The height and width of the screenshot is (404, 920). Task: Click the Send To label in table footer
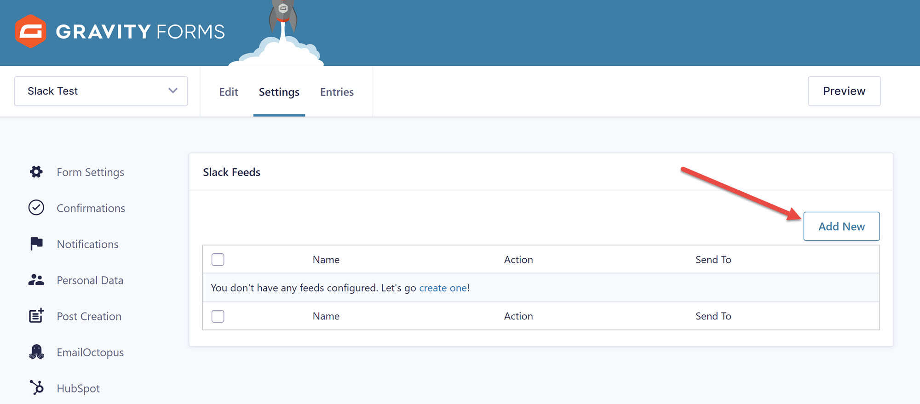pyautogui.click(x=713, y=316)
